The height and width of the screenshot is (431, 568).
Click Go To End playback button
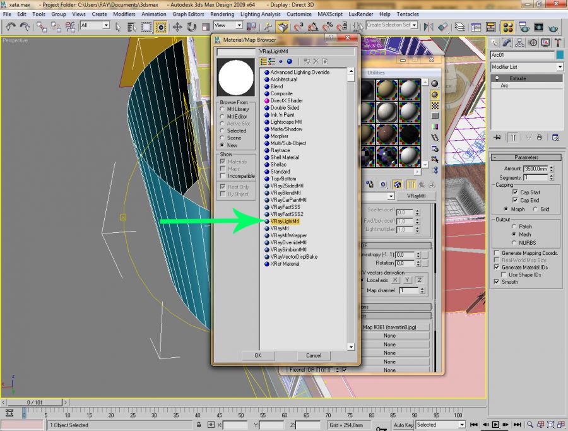(518, 425)
